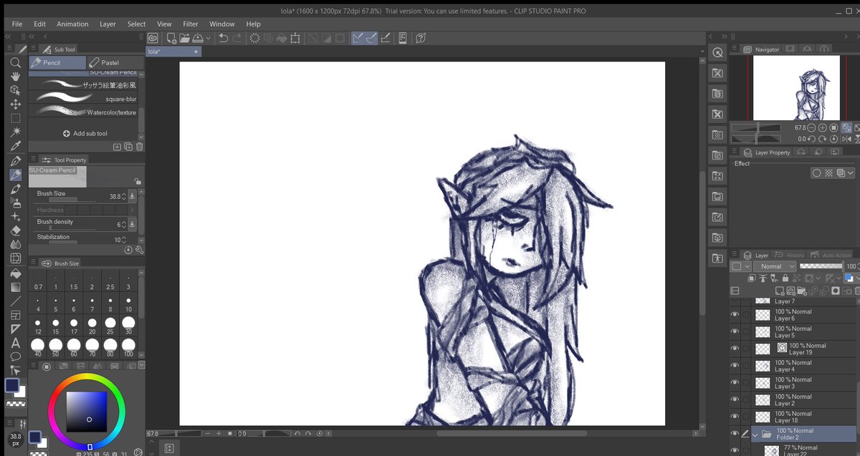Select the Auto select magic wand tool

pos(15,132)
